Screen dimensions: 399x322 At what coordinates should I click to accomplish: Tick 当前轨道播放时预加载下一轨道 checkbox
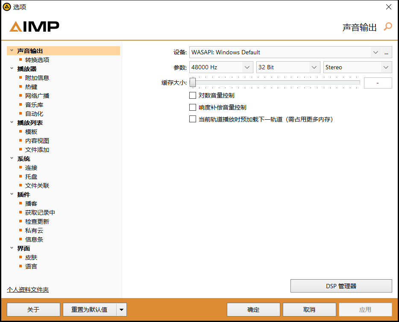point(193,119)
